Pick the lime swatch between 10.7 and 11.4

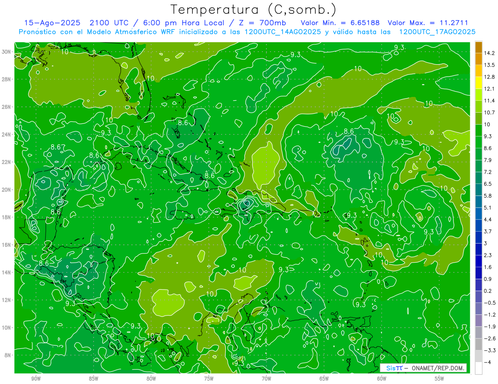pos(478,106)
